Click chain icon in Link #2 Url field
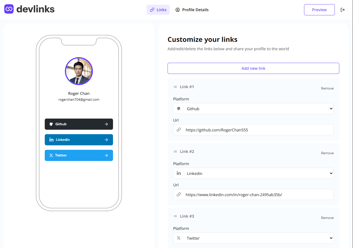The image size is (353, 248). point(179,194)
